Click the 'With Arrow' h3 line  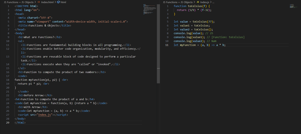(x=33, y=107)
